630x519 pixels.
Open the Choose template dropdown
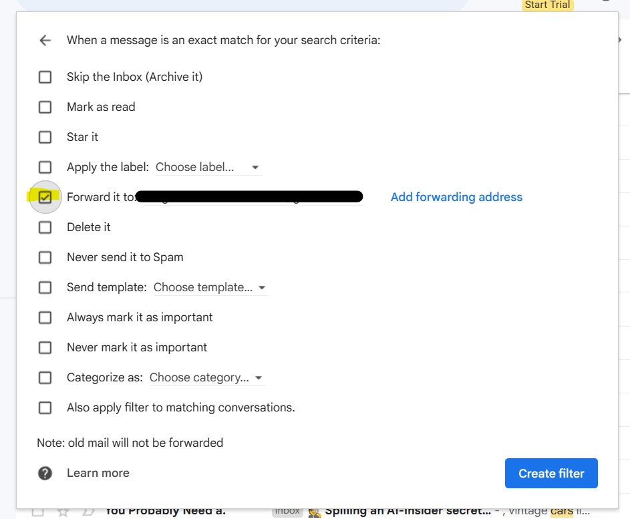click(208, 287)
